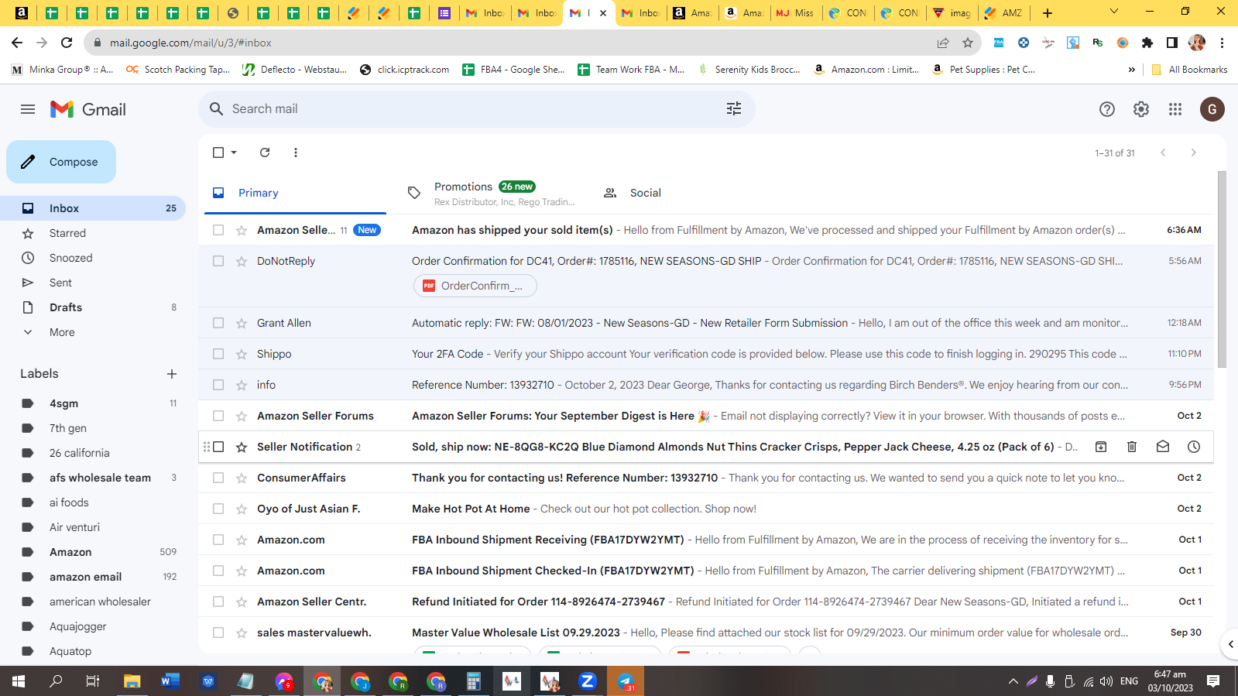The image size is (1238, 696).
Task: Select the info email checkbox
Action: [218, 385]
